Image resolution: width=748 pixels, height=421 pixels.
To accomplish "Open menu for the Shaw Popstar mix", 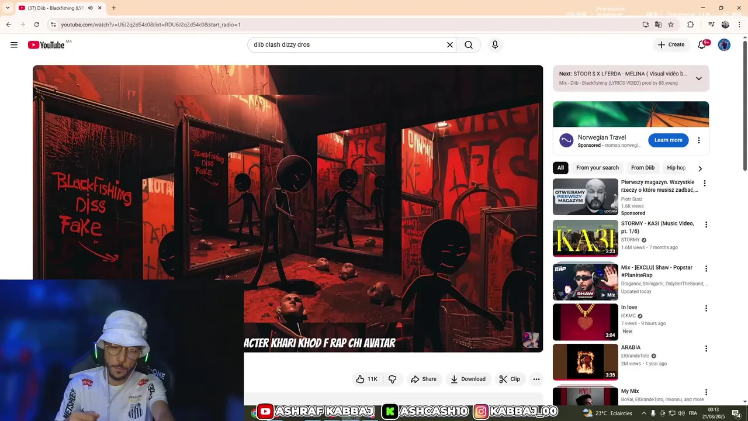I will [x=706, y=269].
